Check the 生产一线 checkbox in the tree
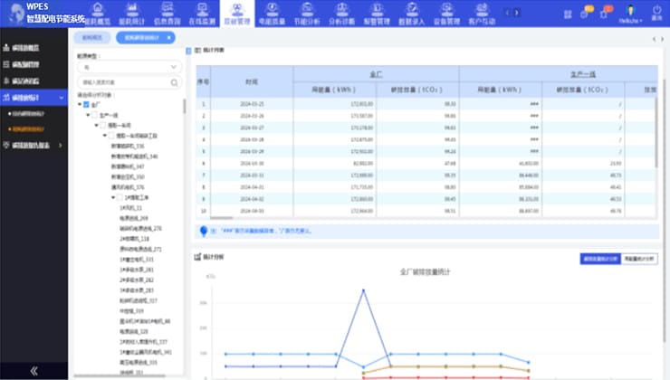670x380 pixels. tap(94, 115)
